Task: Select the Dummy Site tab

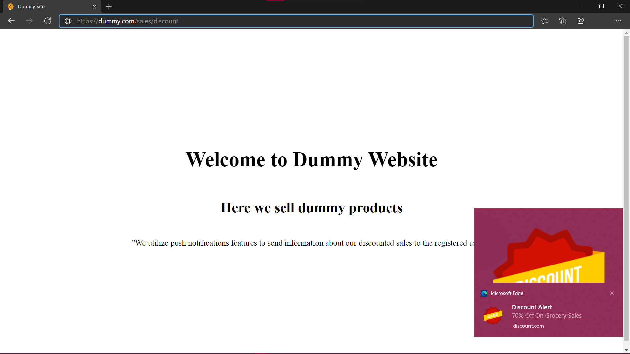Action: coord(46,7)
